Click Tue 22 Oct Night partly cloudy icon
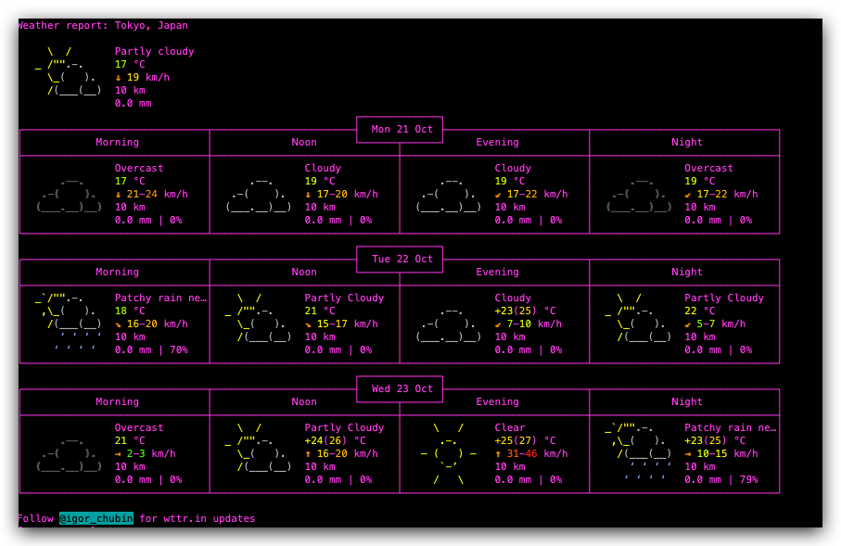Viewport: 841px width, 546px height. (x=638, y=318)
